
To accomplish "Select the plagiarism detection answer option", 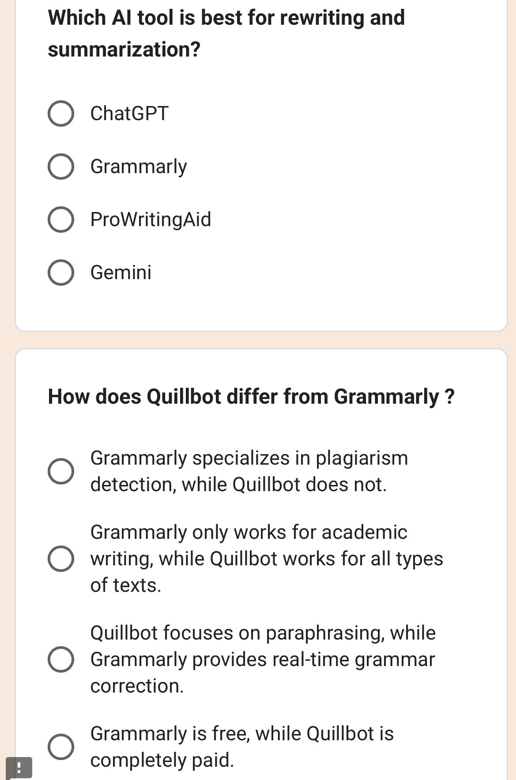I will [62, 471].
